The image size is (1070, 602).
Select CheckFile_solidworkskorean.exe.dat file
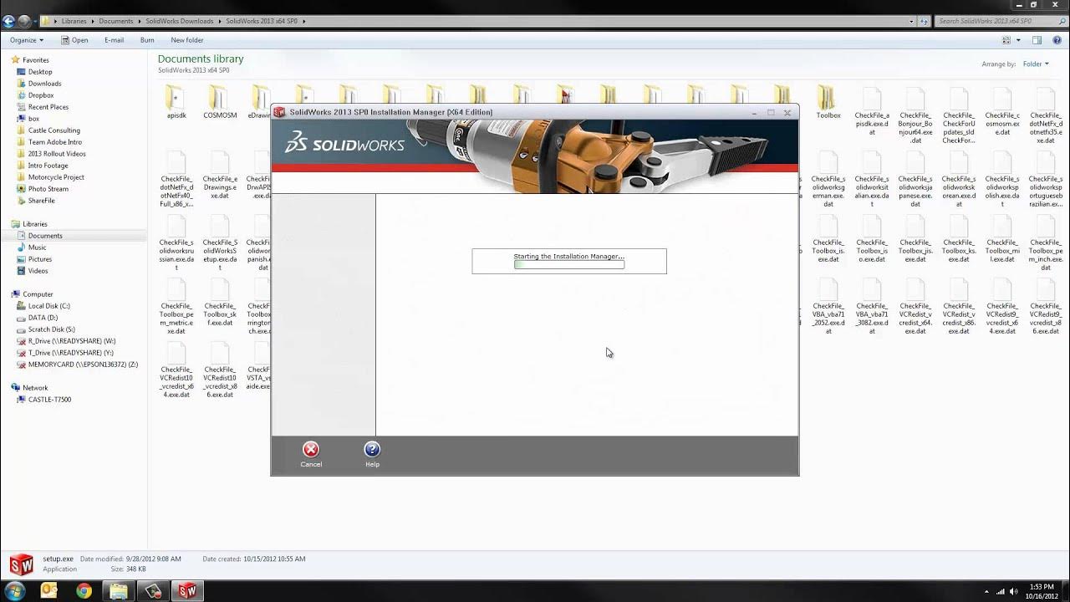(959, 178)
